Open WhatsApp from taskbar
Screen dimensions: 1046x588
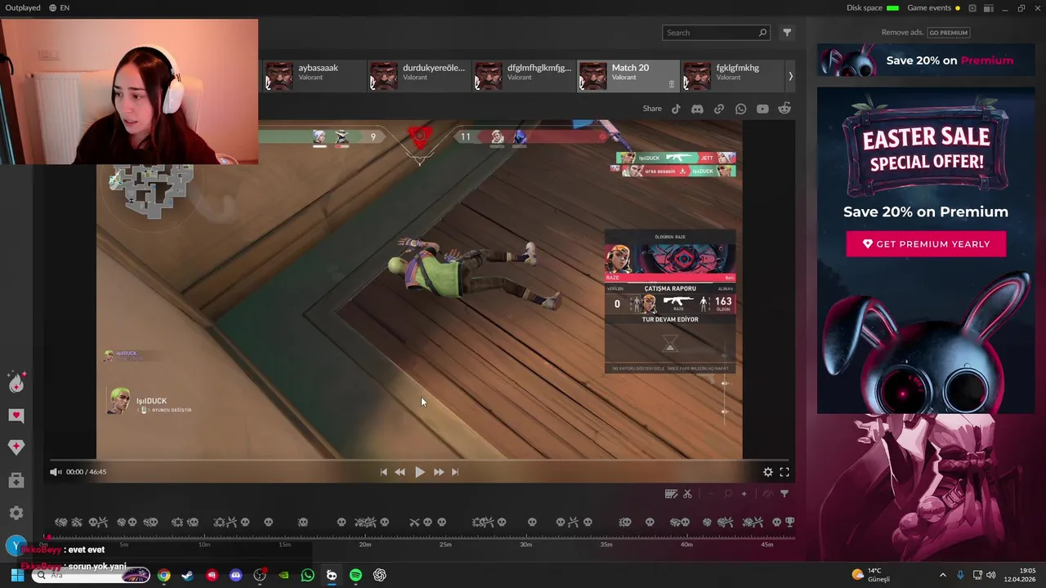pyautogui.click(x=308, y=575)
